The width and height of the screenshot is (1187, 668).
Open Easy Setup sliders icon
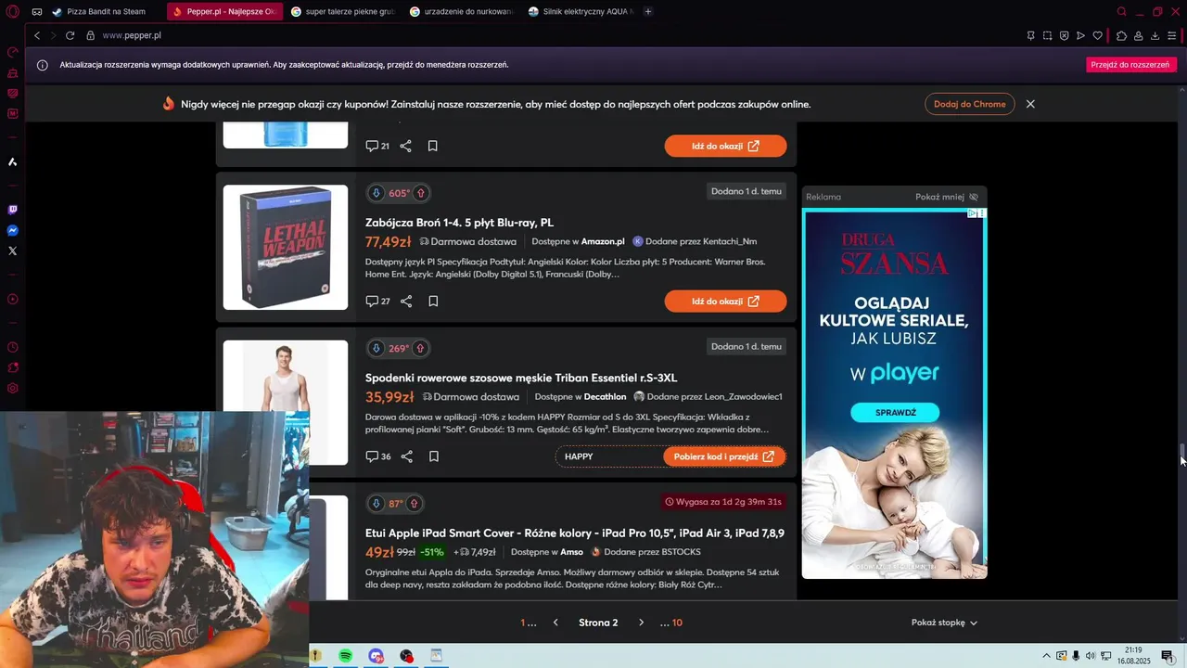point(1172,35)
